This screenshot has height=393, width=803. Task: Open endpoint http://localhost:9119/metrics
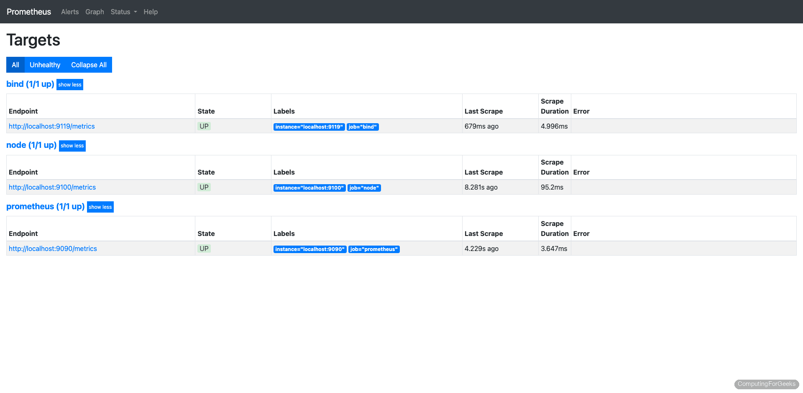point(51,126)
